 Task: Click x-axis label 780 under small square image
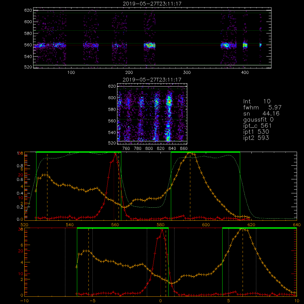[138, 149]
